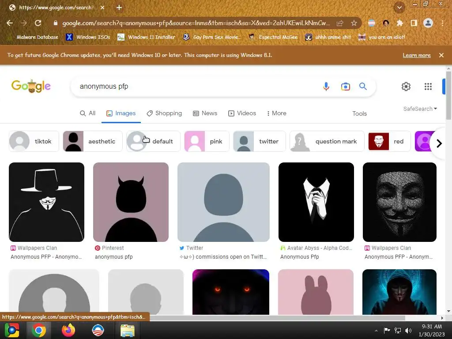Open the red glowing eyes image
The image size is (452, 339).
coord(230,292)
